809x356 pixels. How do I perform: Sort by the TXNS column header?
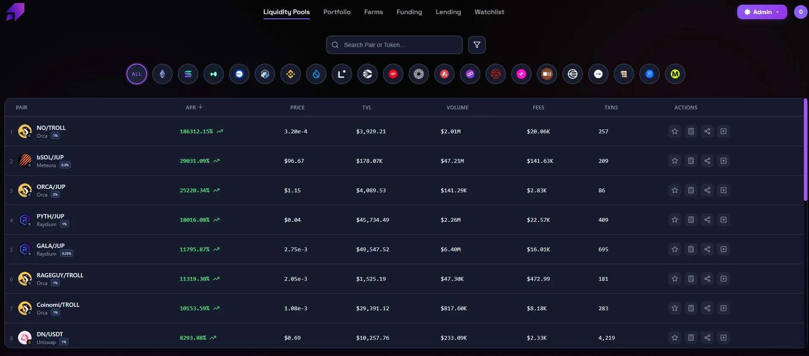[x=611, y=108]
